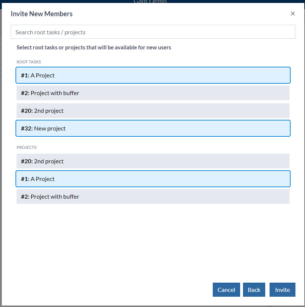Image resolution: width=305 pixels, height=307 pixels.
Task: Click the Gantt Demo title behind the dialog
Action: point(150,1)
